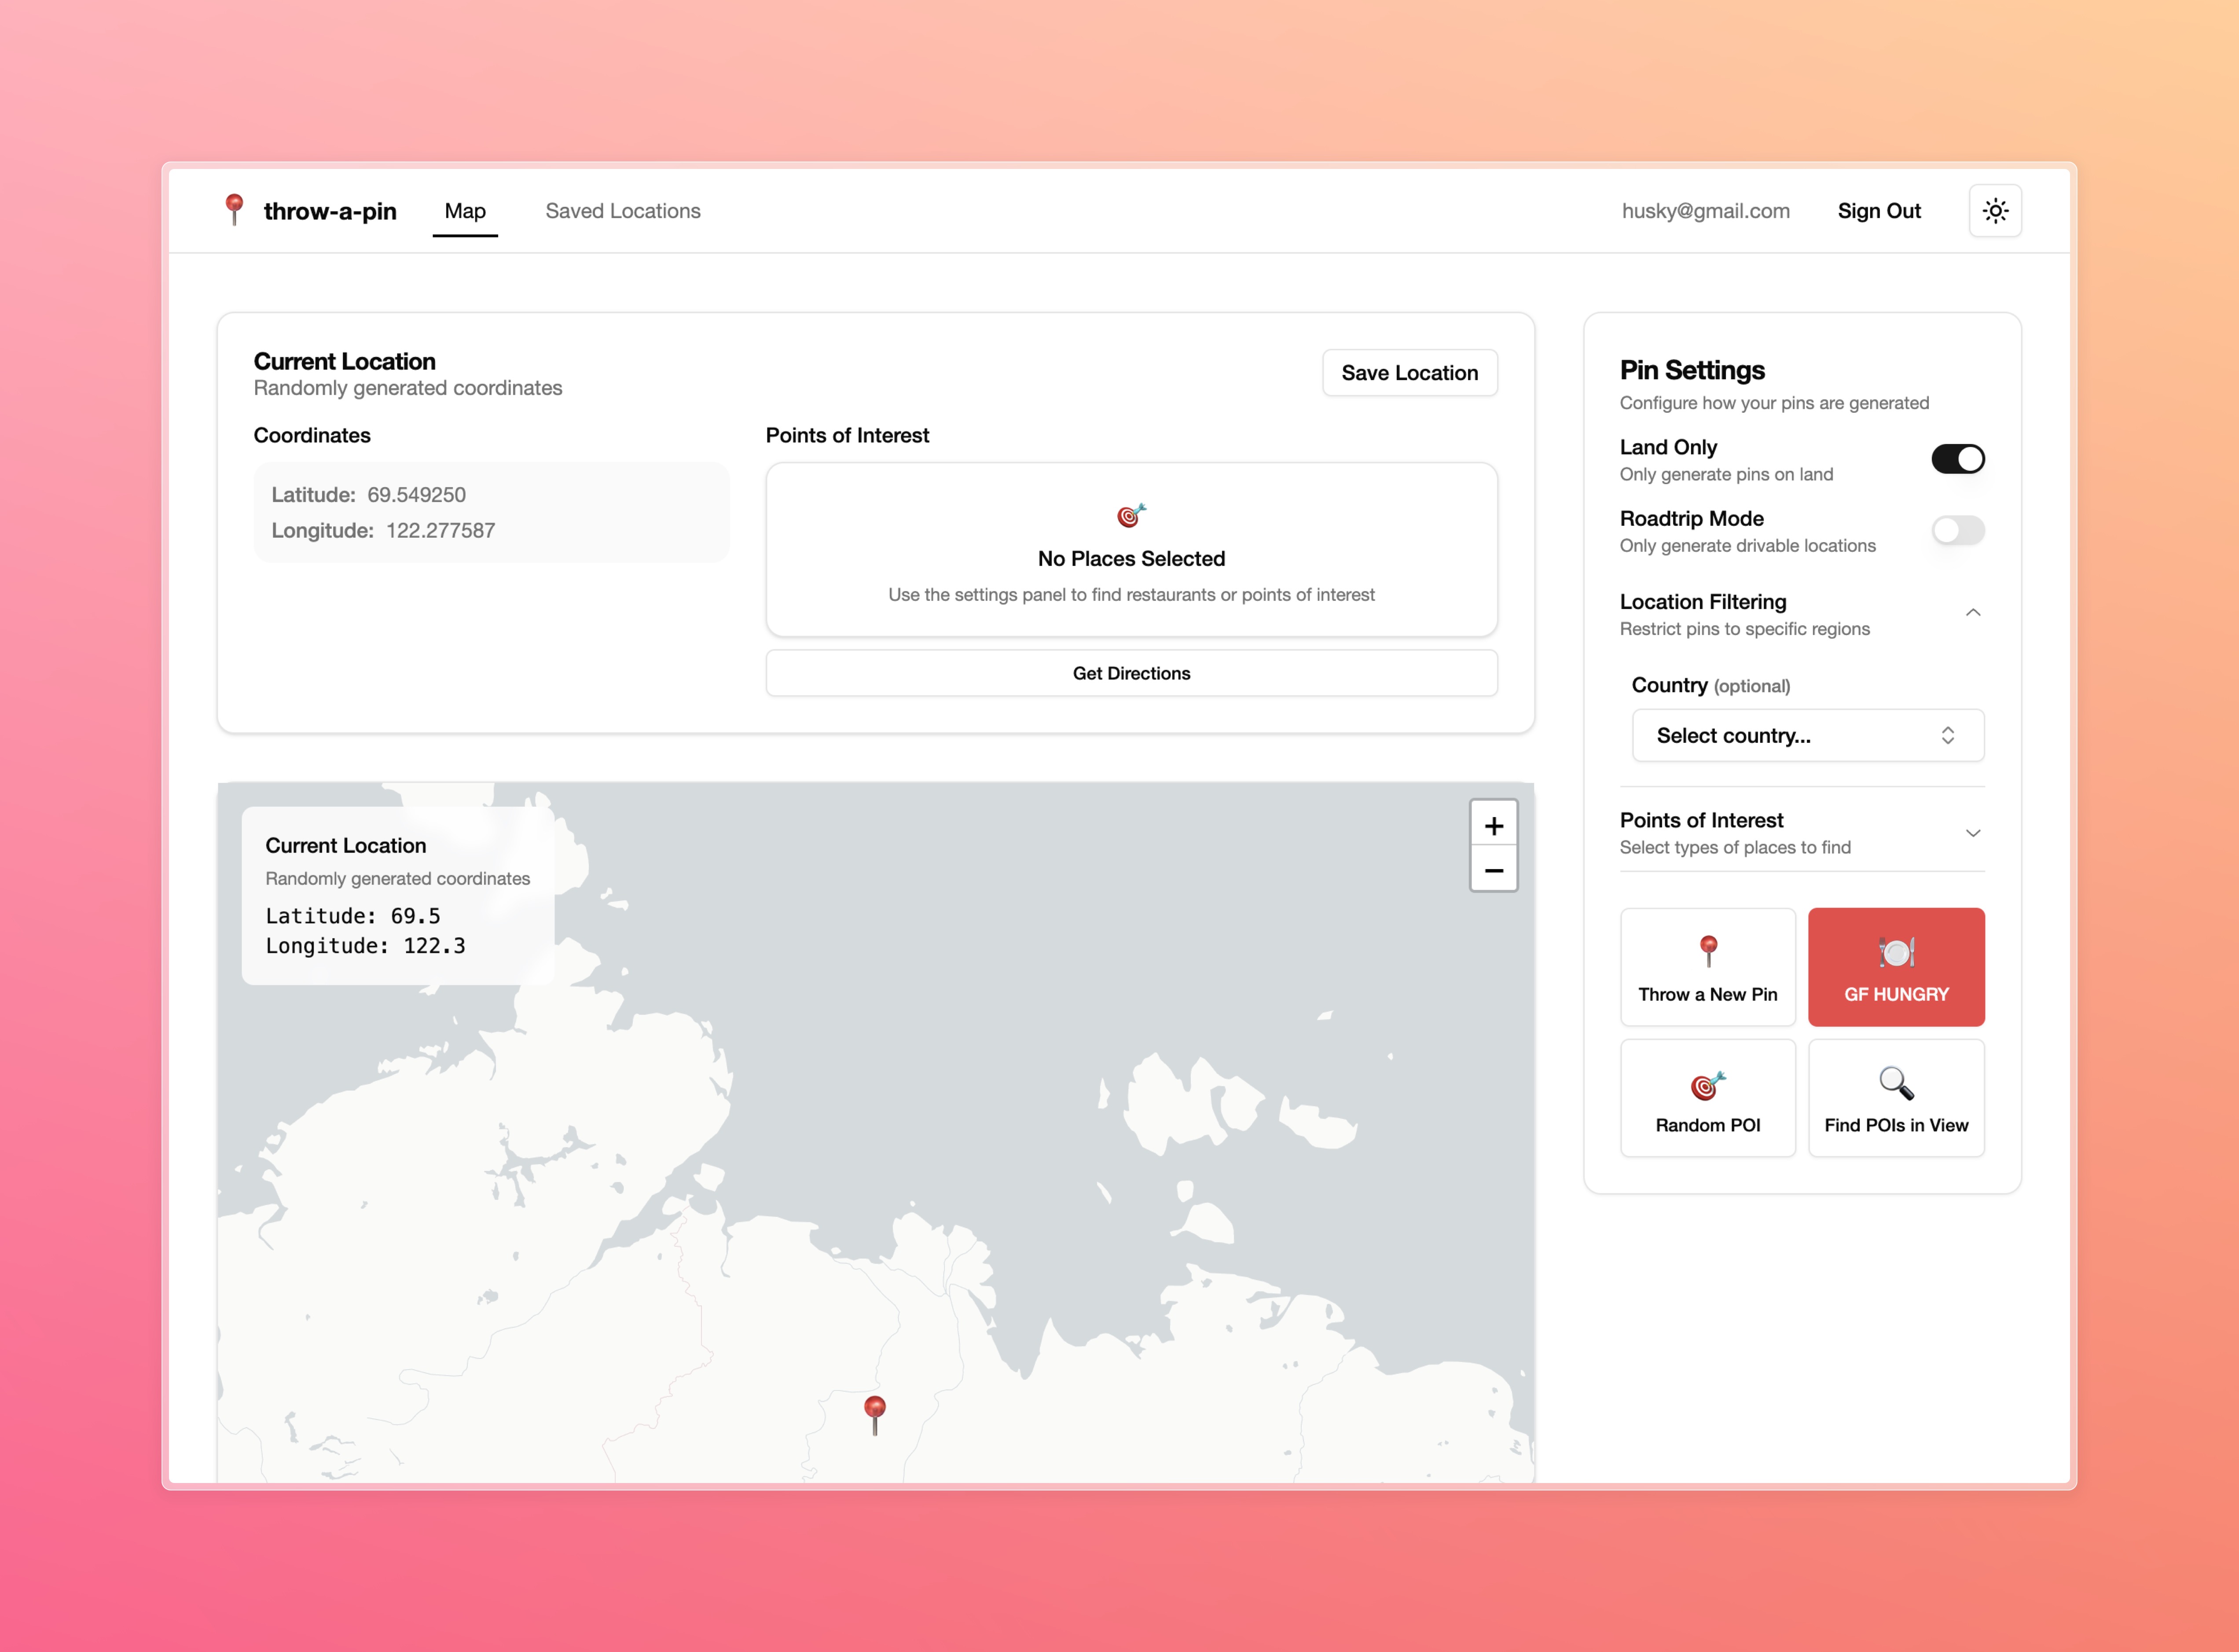Click the map's Current Location info overlay

click(x=397, y=895)
